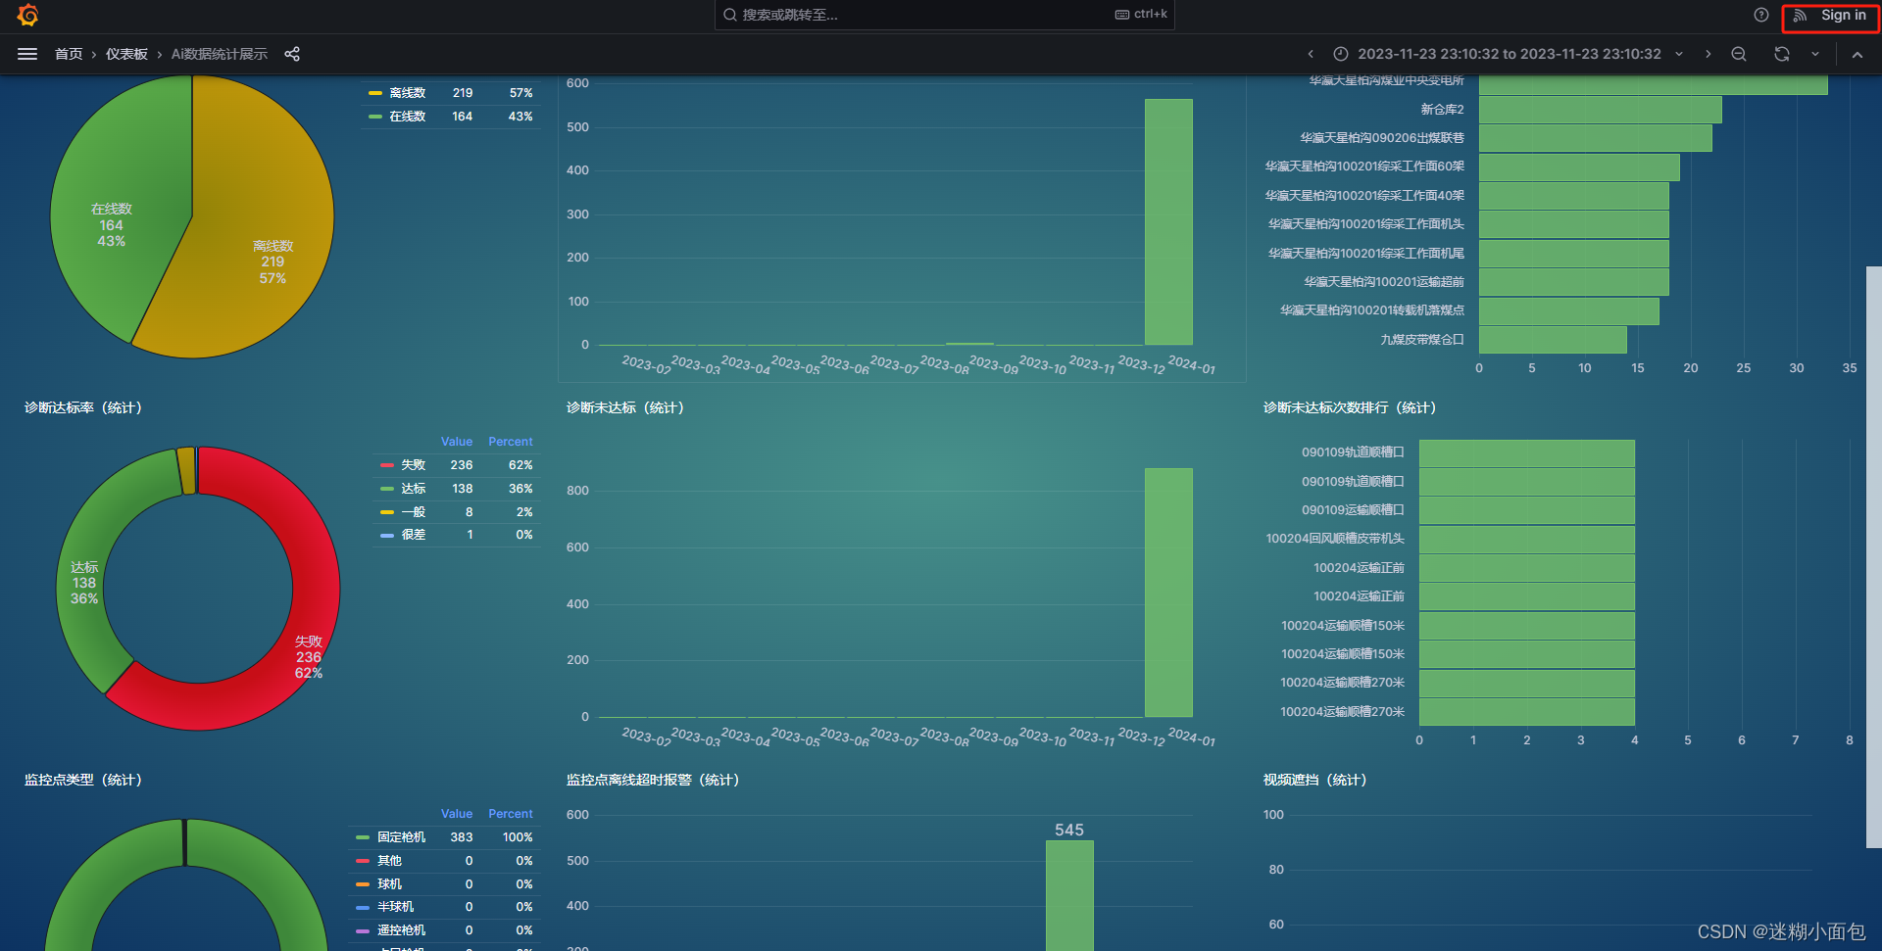The image size is (1882, 951).
Task: Open 诊断未达标次数排行（统计）panel title
Action: tap(1350, 407)
